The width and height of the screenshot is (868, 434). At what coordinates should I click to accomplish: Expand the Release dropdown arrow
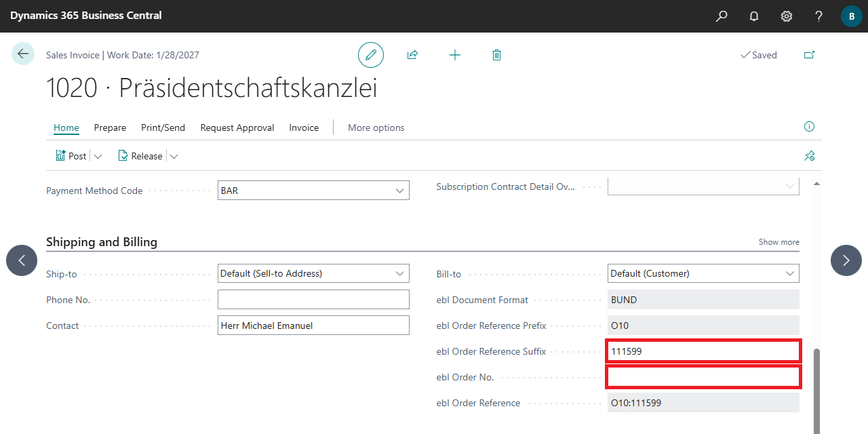click(x=174, y=157)
